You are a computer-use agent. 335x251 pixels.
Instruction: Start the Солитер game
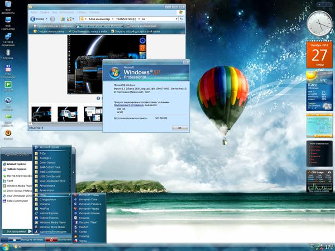(90, 236)
